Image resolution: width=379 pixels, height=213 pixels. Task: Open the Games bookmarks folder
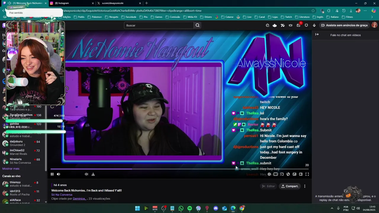(157, 17)
